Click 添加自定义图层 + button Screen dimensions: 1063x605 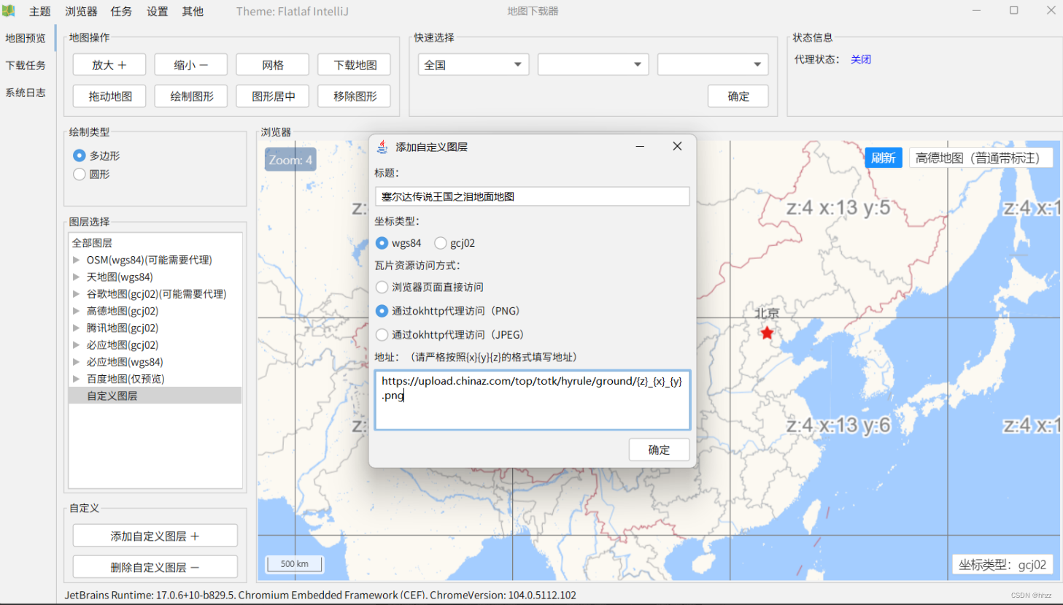pyautogui.click(x=155, y=536)
